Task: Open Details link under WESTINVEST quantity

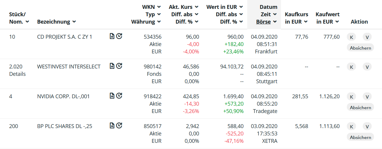Action: 17,74
